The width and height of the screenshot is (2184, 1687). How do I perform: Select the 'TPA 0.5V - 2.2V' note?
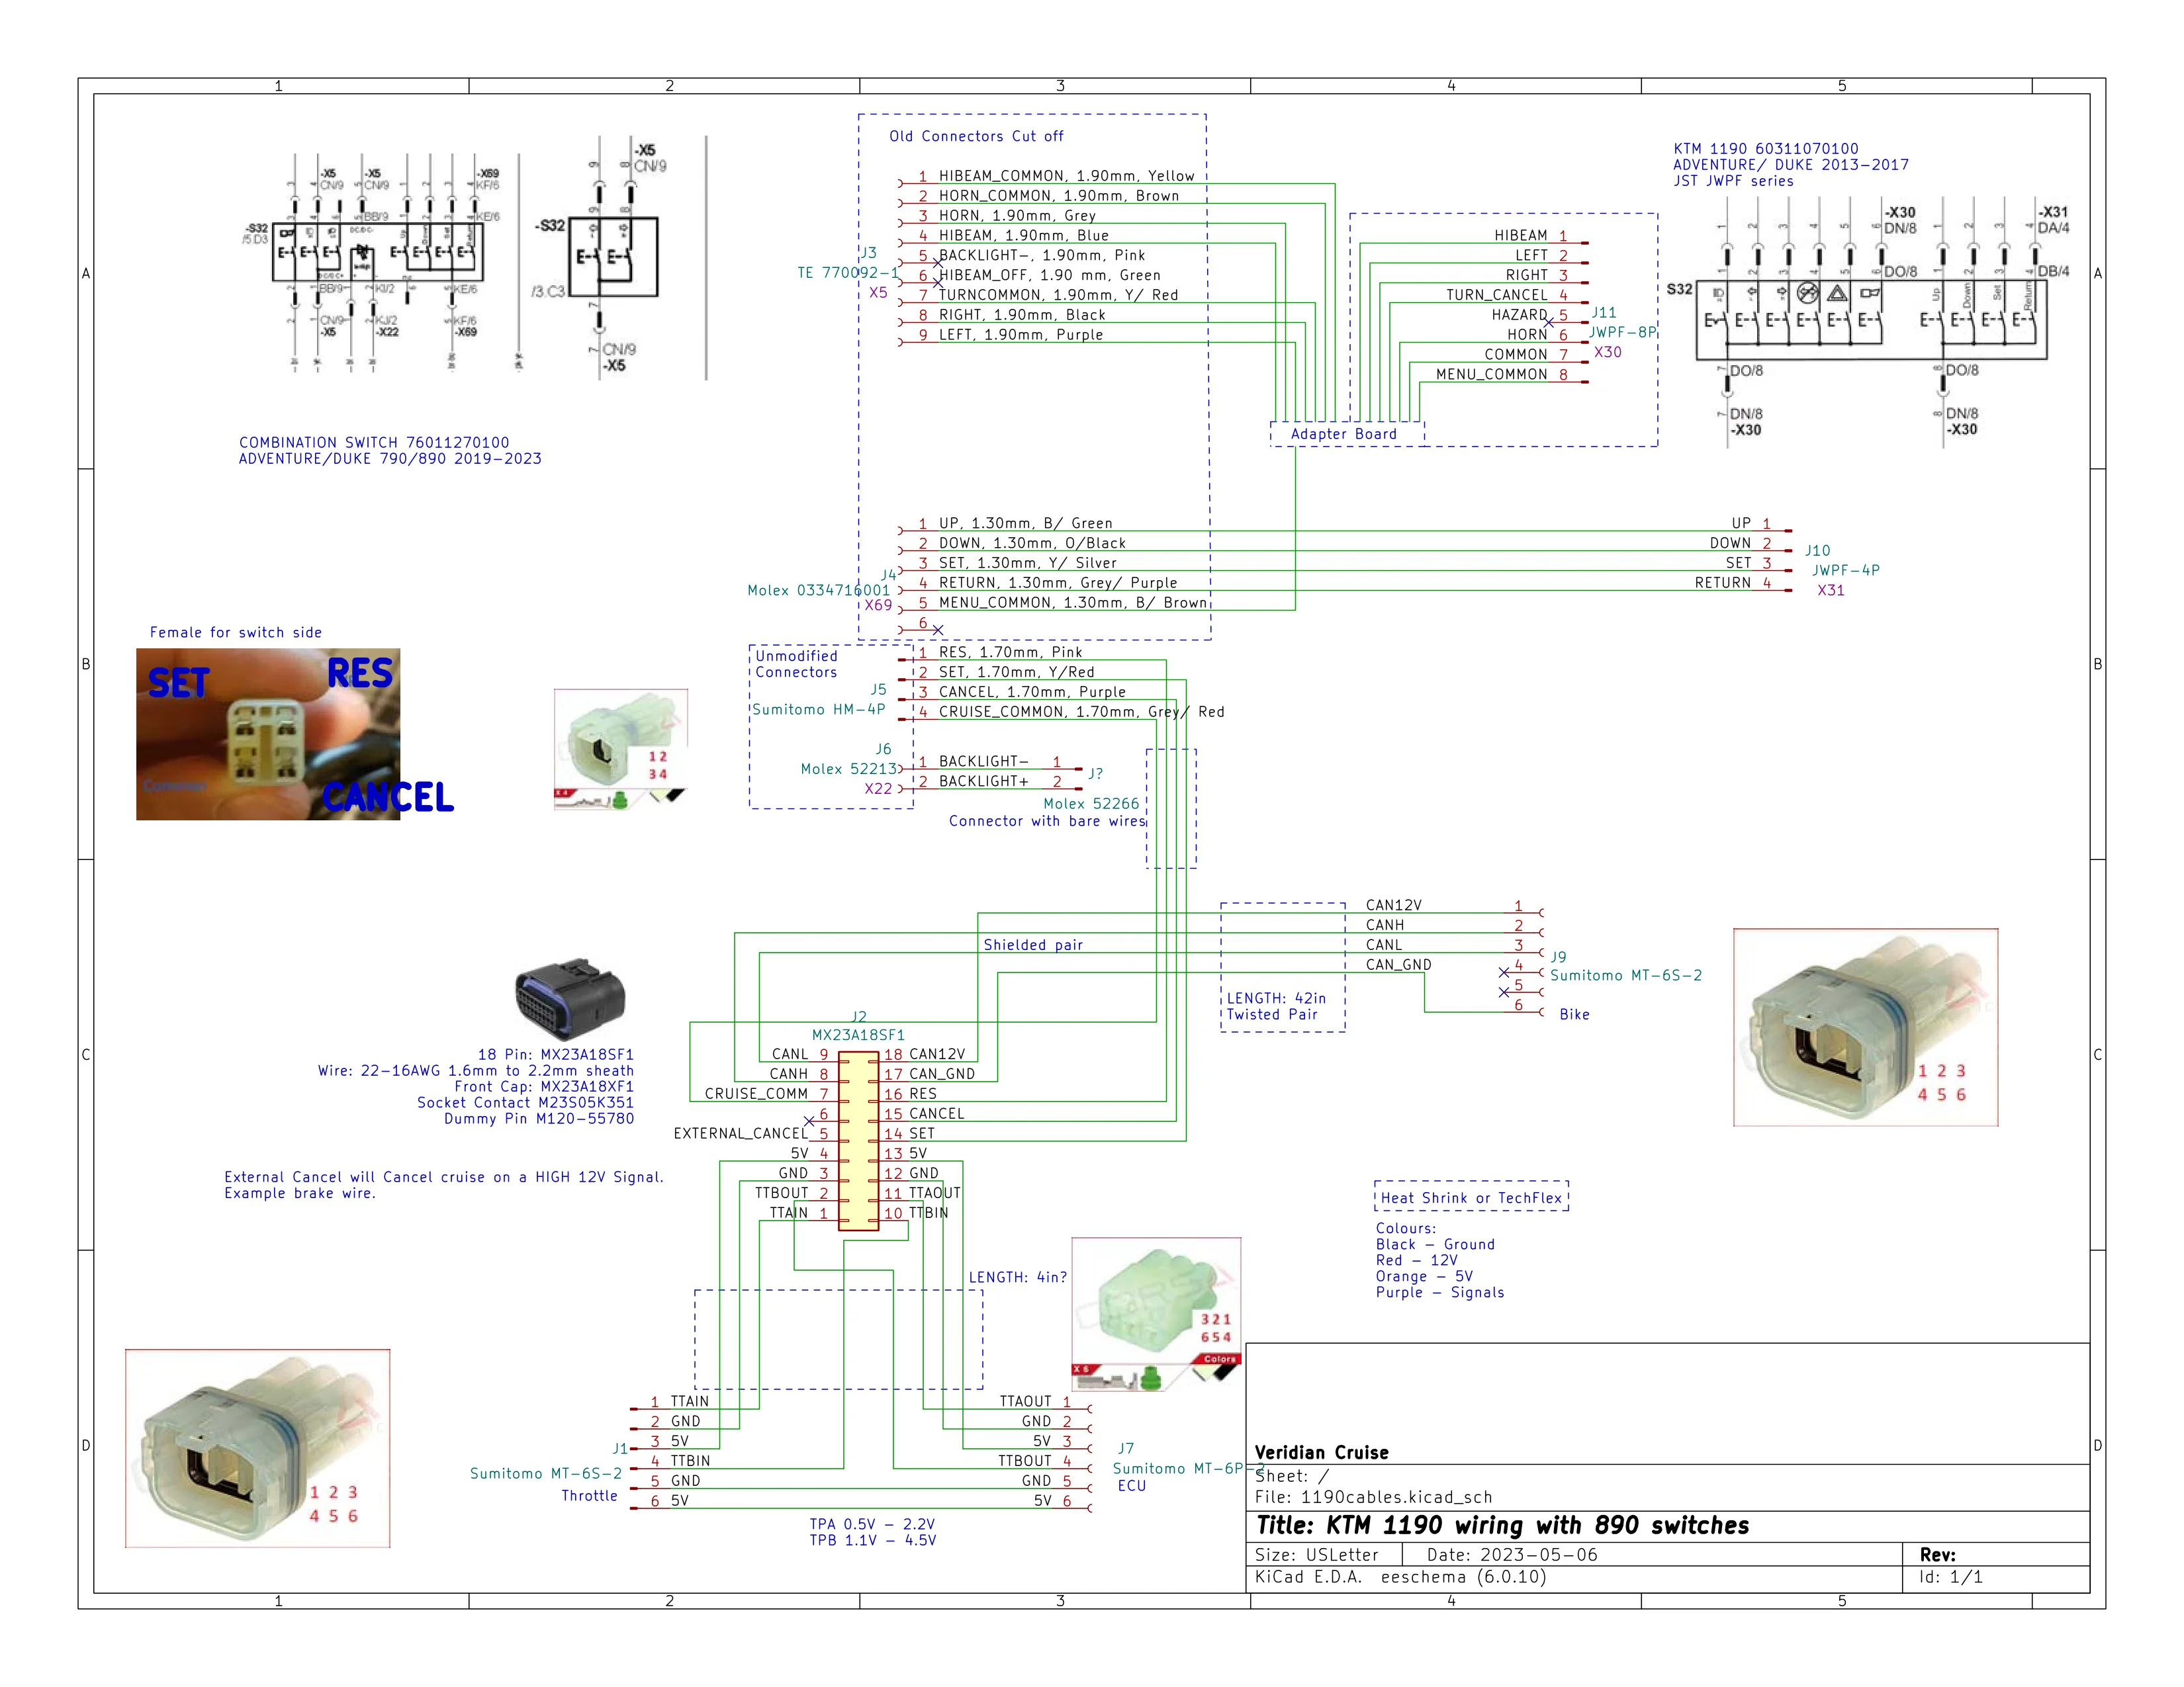(872, 1524)
